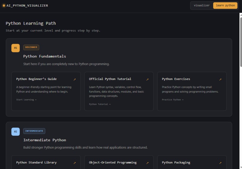Image resolution: width=242 pixels, height=169 pixels.
Task: Open external arrow on Object-Oriented Programming card
Action: [x=147, y=163]
